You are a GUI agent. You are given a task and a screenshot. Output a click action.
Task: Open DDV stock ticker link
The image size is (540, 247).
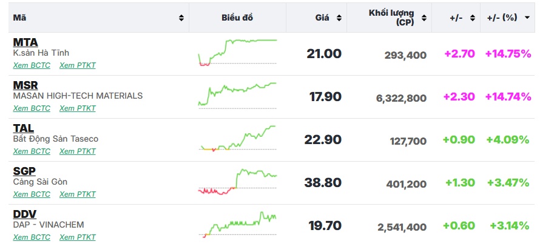click(x=25, y=214)
